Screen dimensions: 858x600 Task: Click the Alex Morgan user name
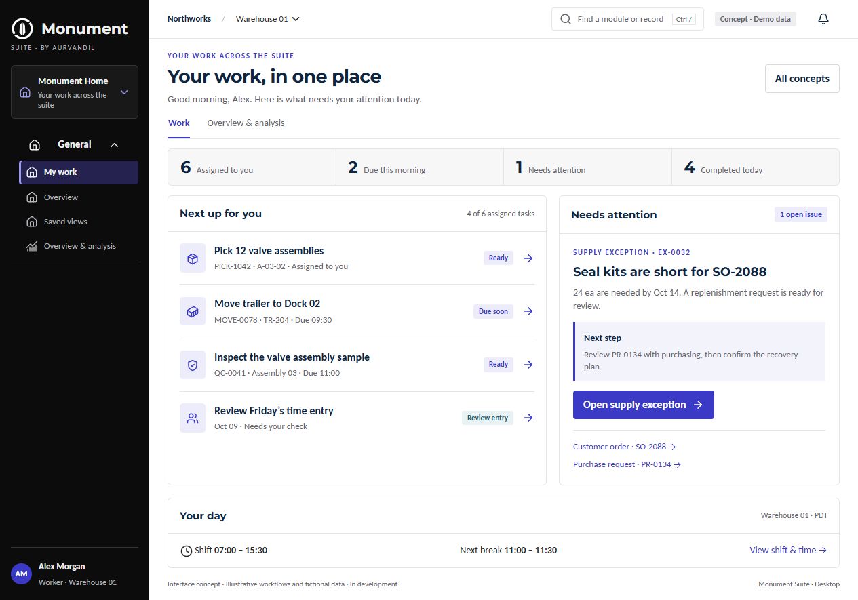62,567
